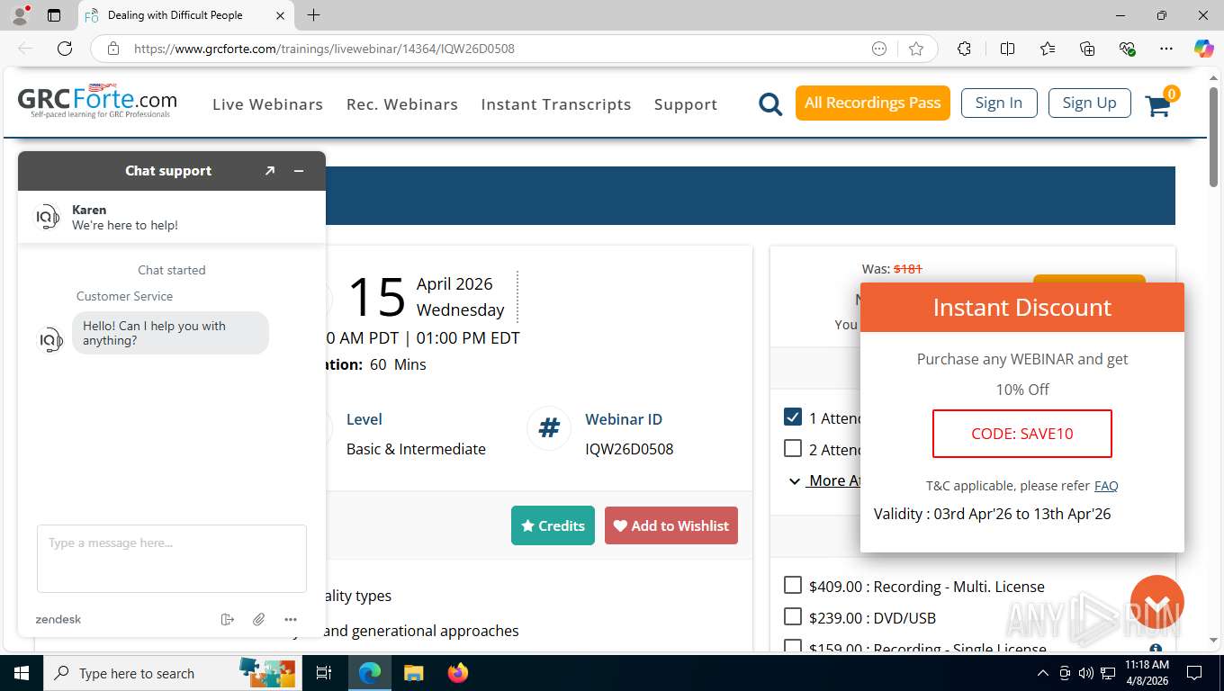Screen dimensions: 1224x691
Task: Click the browser address bar URL
Action: pyautogui.click(x=324, y=49)
